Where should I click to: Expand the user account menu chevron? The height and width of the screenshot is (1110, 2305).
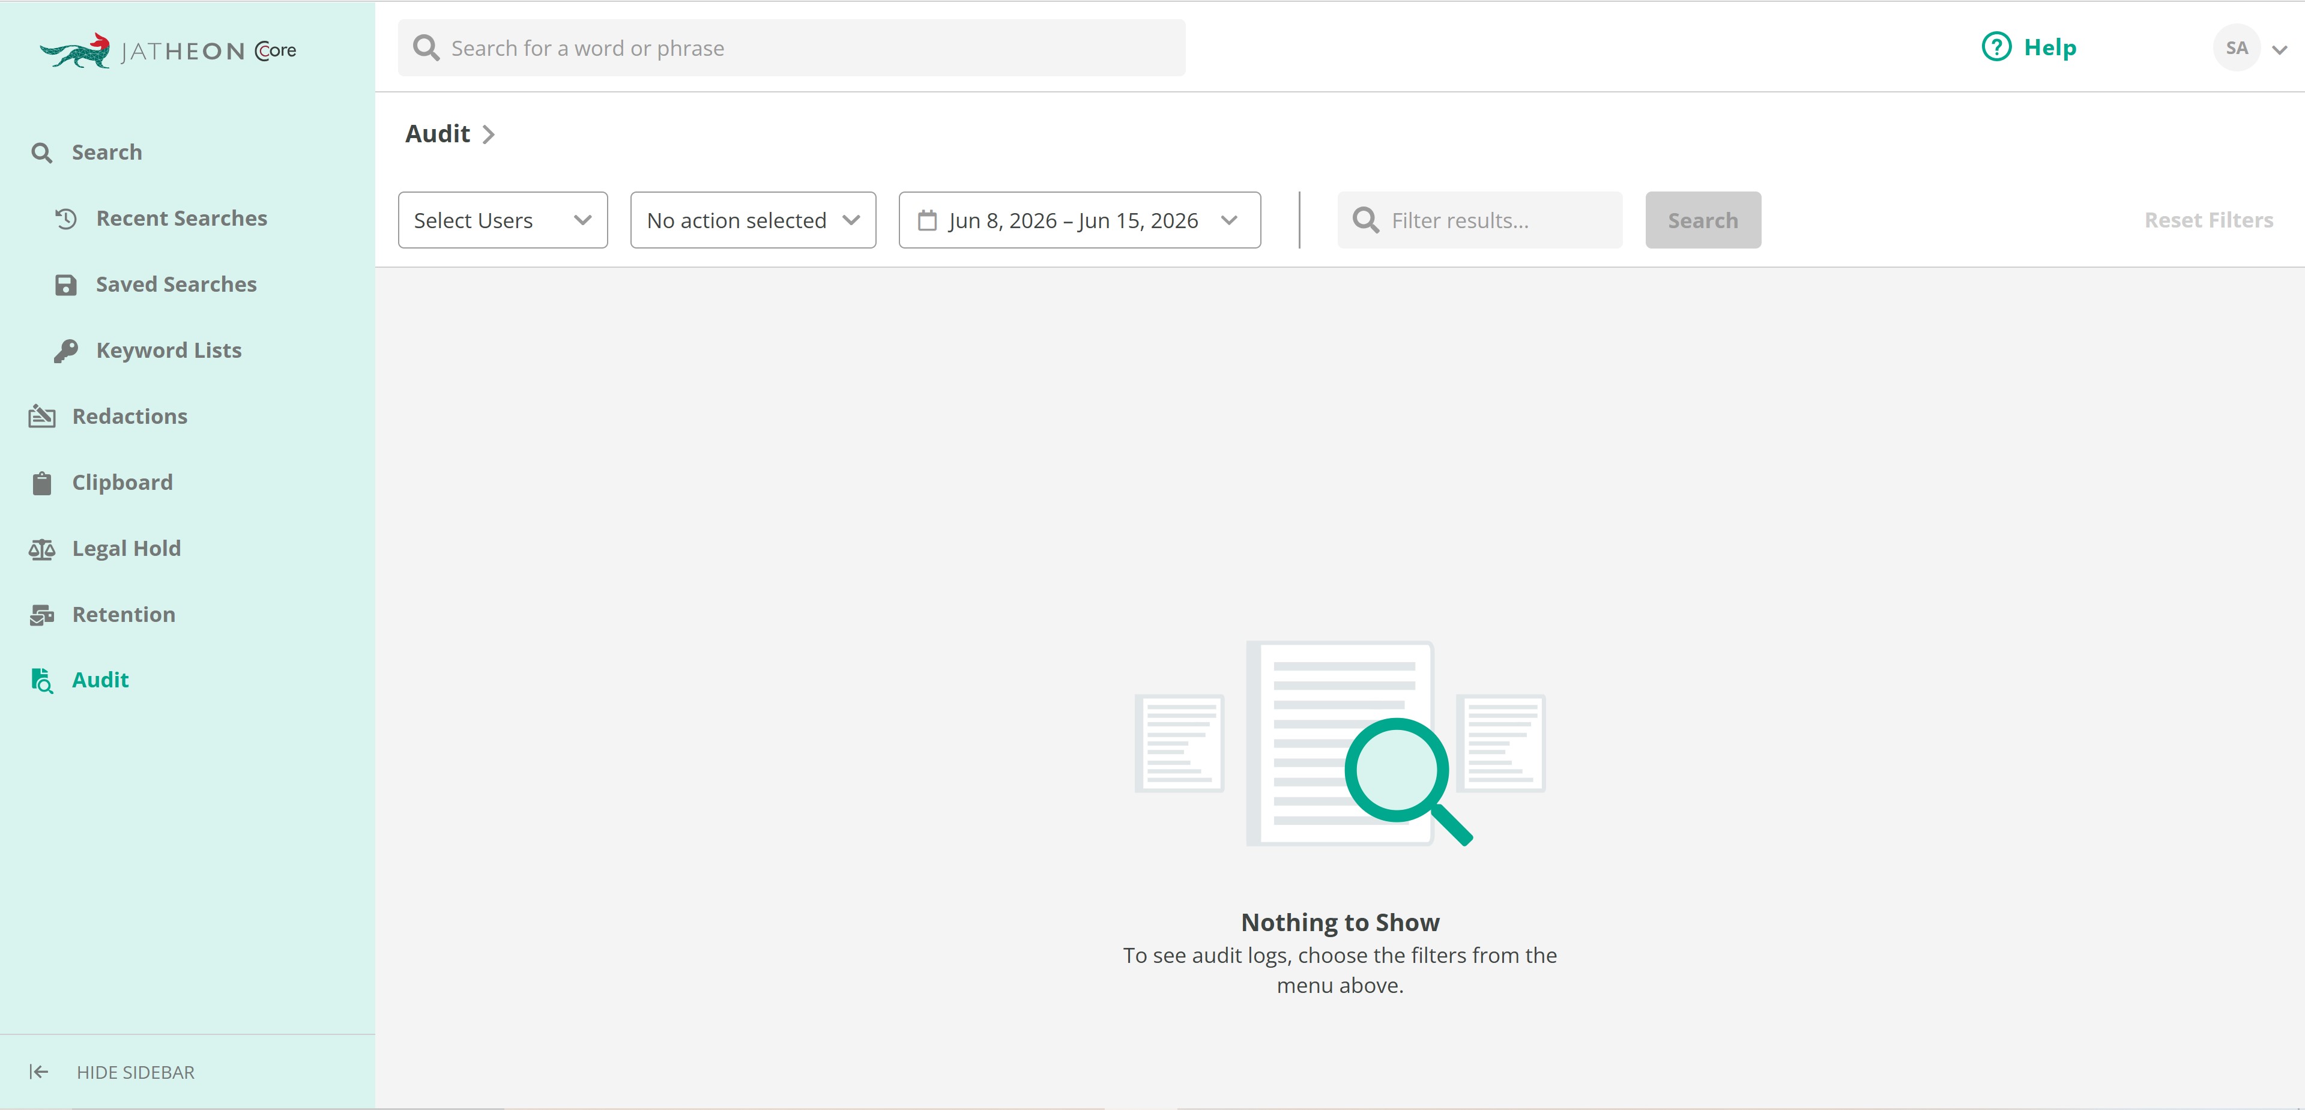click(2280, 50)
